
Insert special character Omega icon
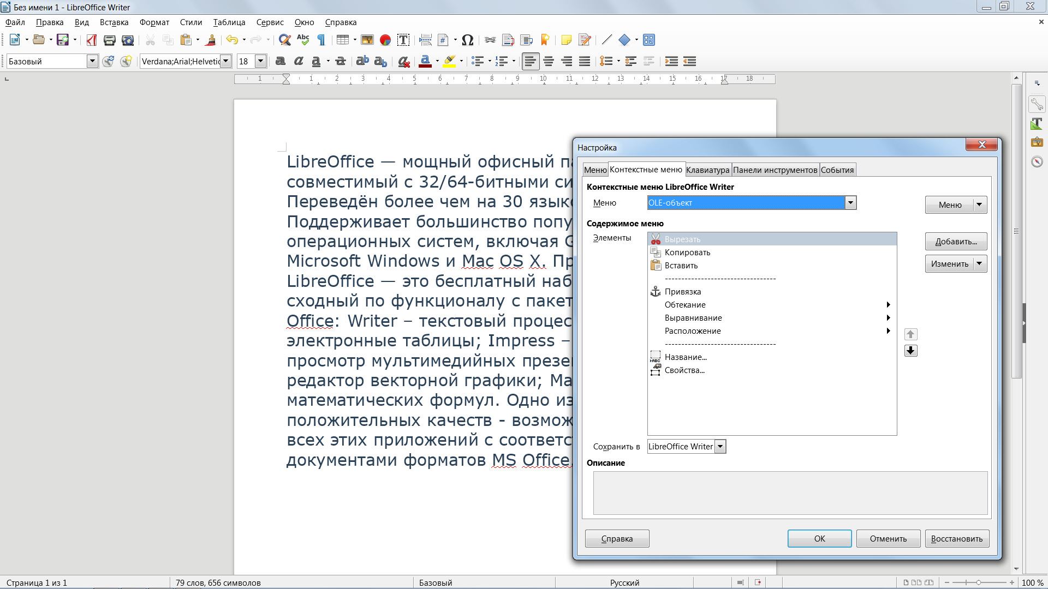(467, 40)
